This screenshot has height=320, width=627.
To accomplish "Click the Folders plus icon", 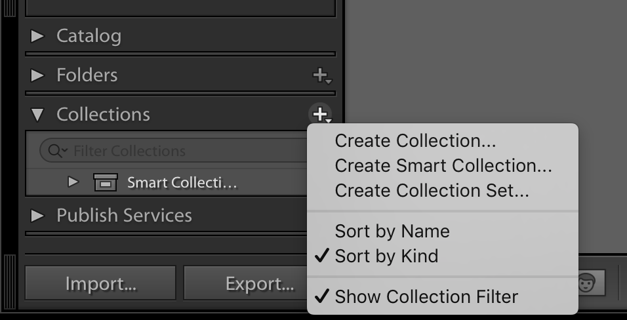I will [322, 75].
